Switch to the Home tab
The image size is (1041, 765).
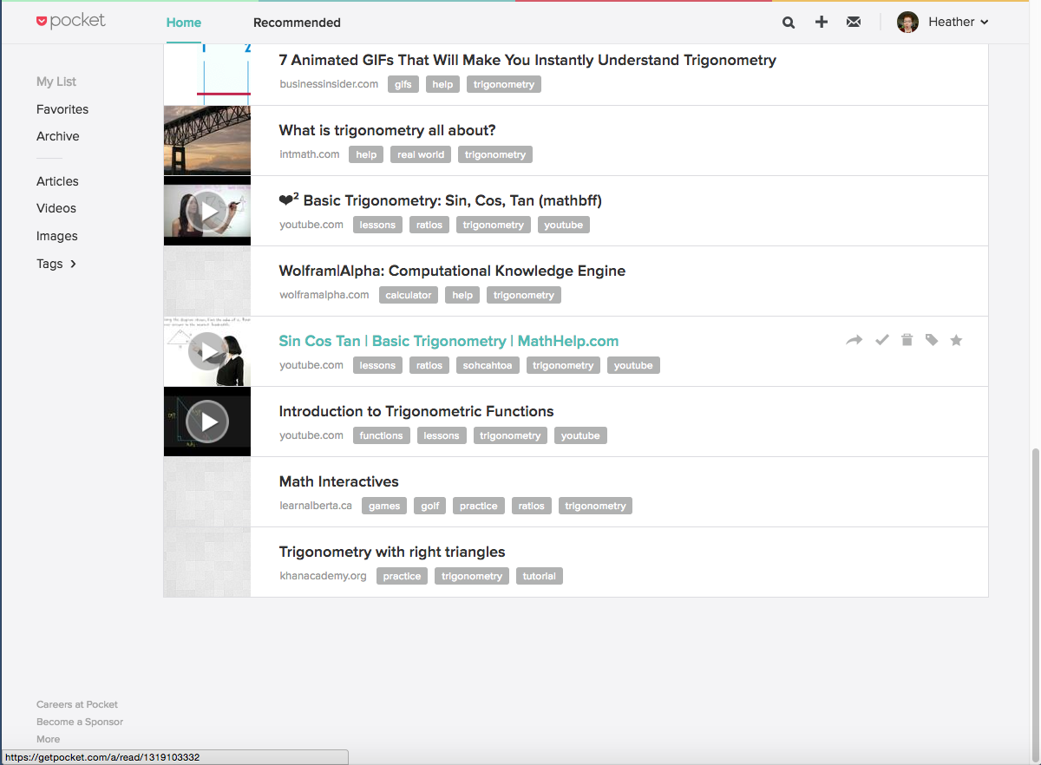[184, 23]
